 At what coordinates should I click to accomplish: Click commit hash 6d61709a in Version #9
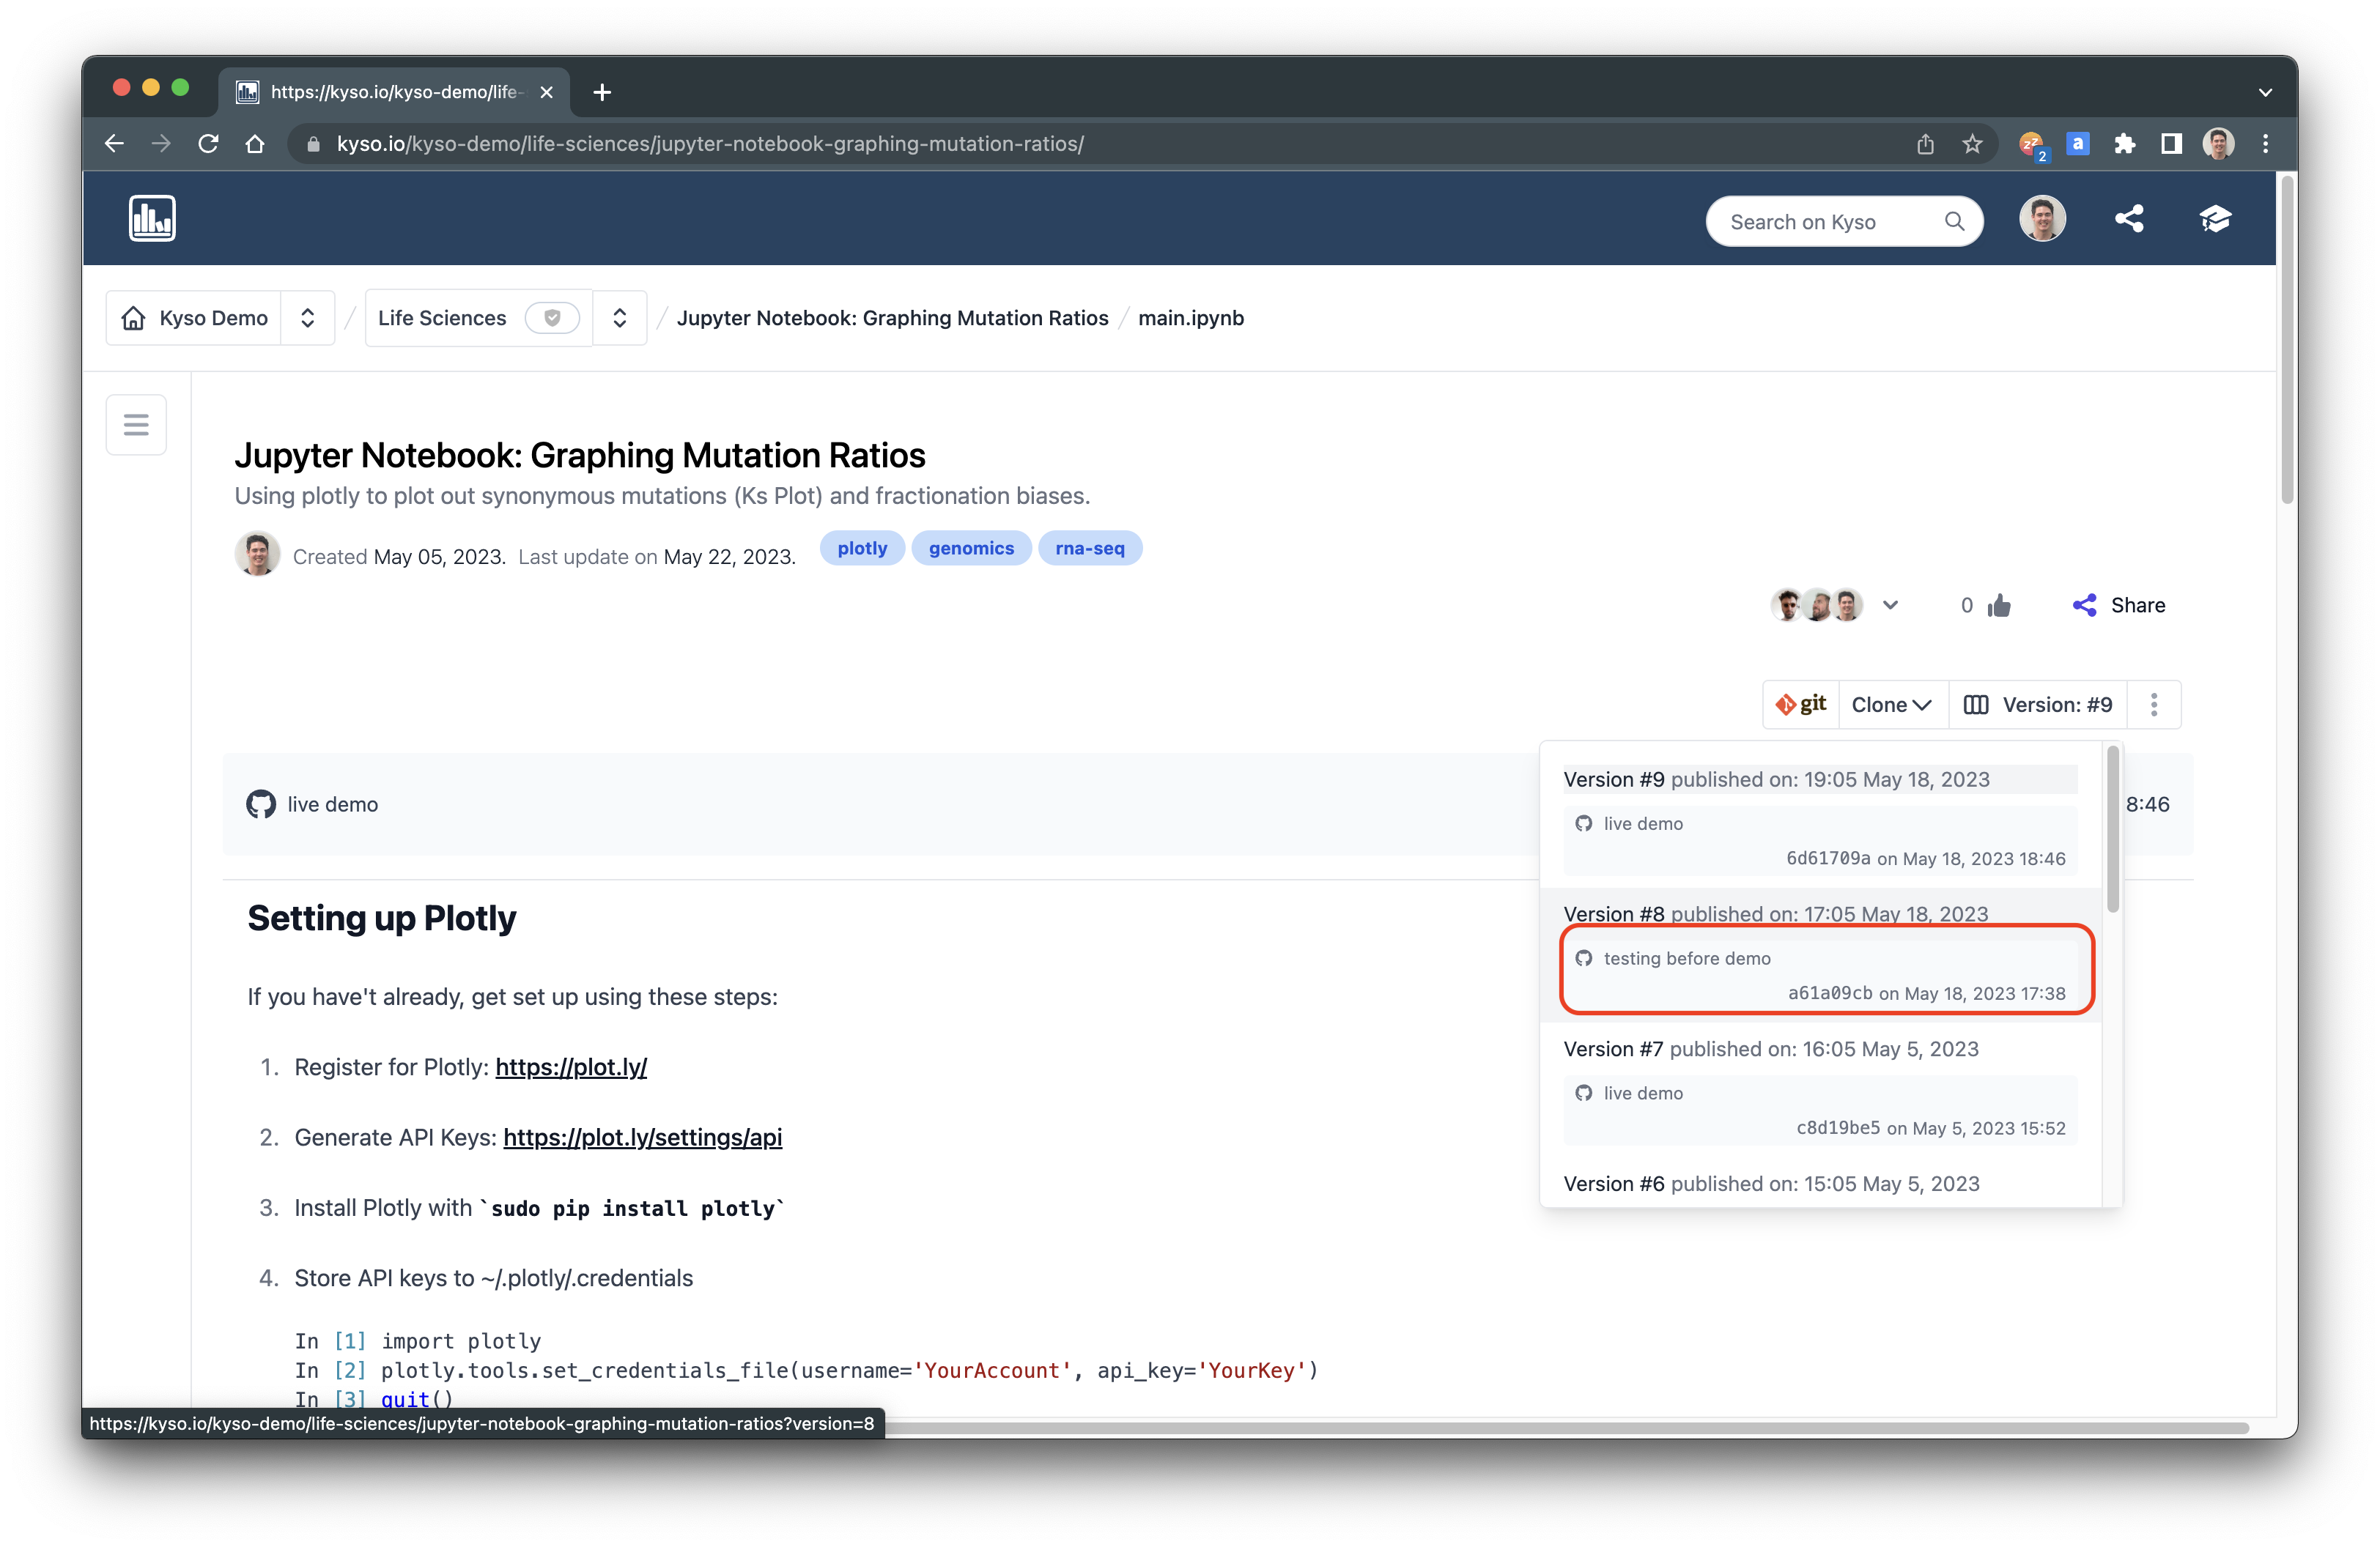click(1828, 858)
